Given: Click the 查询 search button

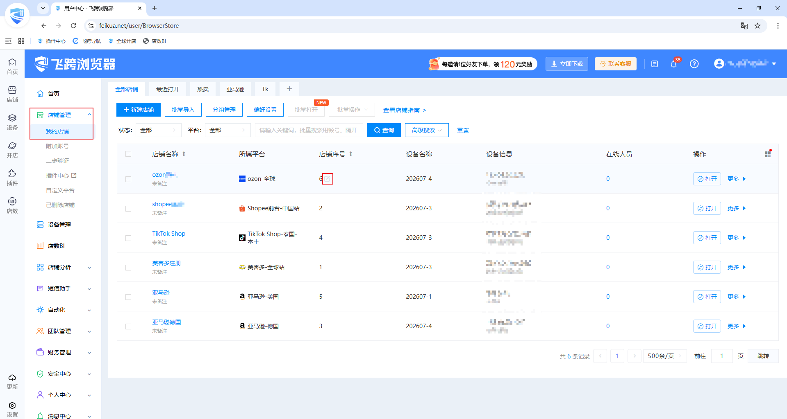Looking at the screenshot, I should (x=384, y=130).
